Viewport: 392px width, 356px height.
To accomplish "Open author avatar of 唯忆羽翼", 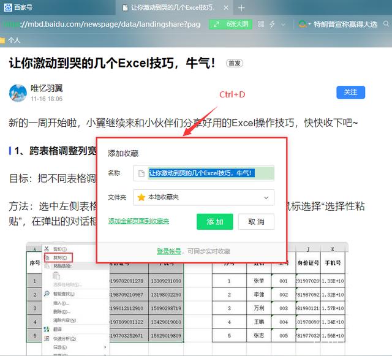I will pyautogui.click(x=18, y=93).
